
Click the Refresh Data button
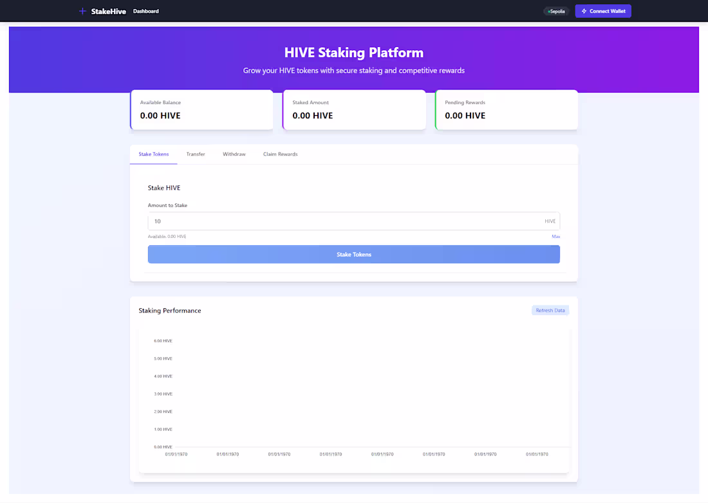click(550, 310)
